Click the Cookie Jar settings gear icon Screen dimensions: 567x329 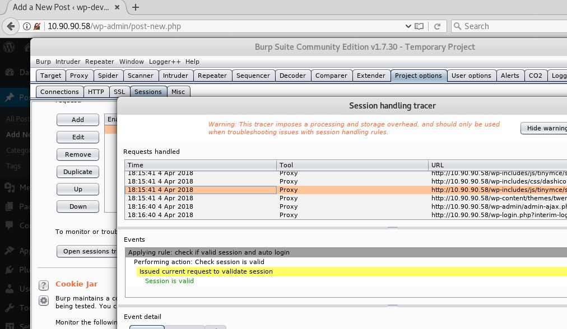[x=44, y=300]
